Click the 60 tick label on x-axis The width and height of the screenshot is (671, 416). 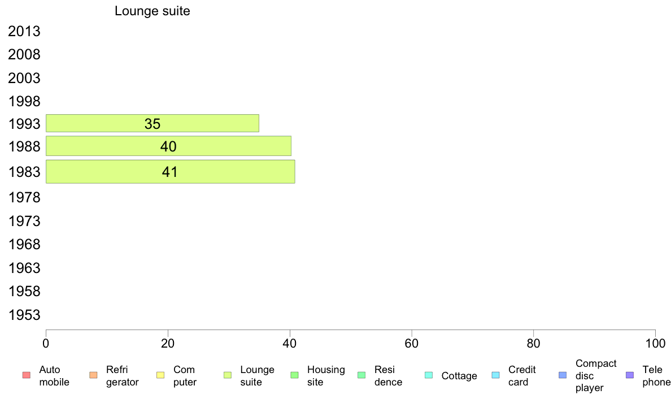[x=412, y=343]
